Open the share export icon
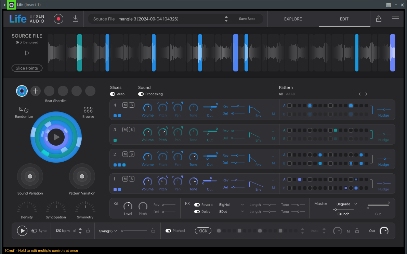This screenshot has height=254, width=407. pos(379,19)
